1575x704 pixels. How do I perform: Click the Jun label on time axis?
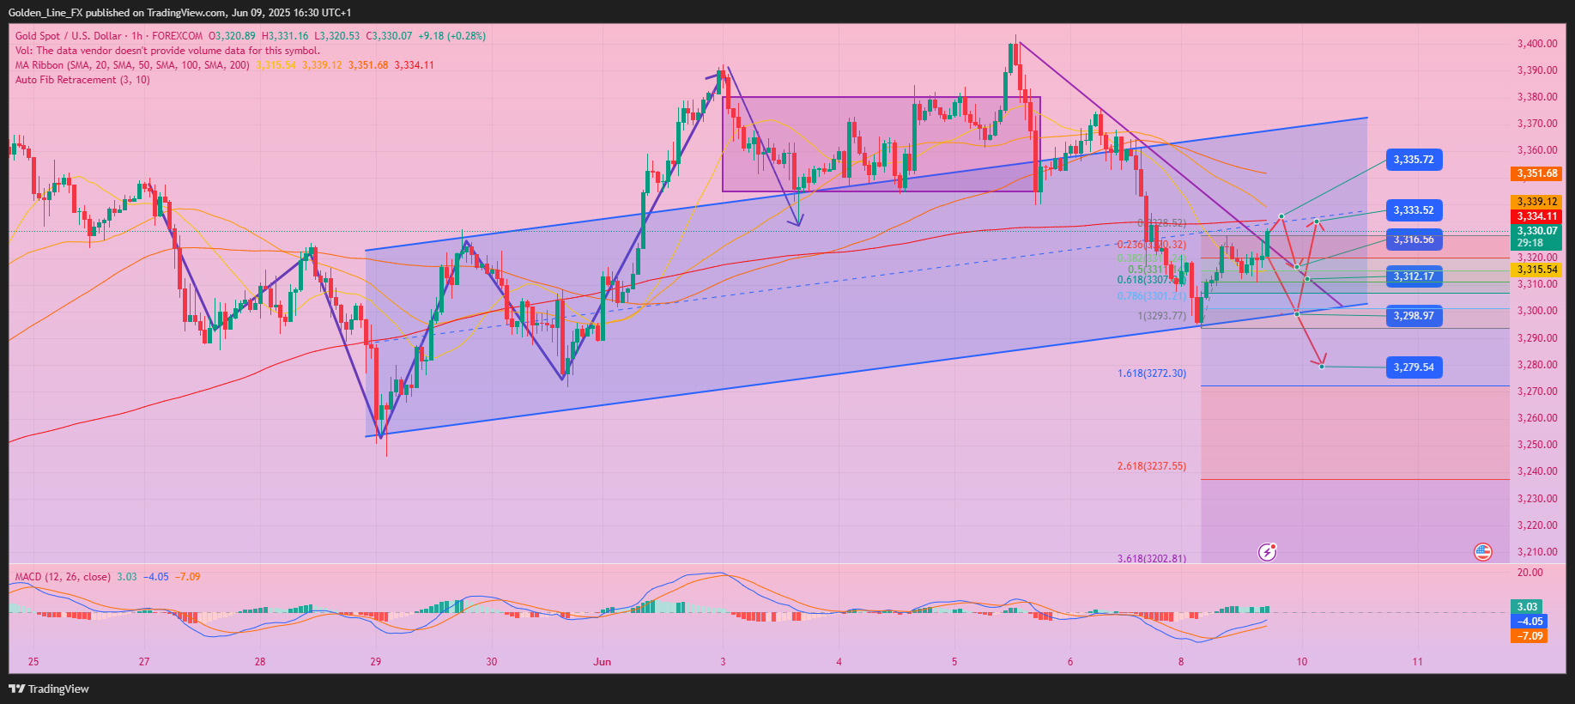pyautogui.click(x=602, y=662)
